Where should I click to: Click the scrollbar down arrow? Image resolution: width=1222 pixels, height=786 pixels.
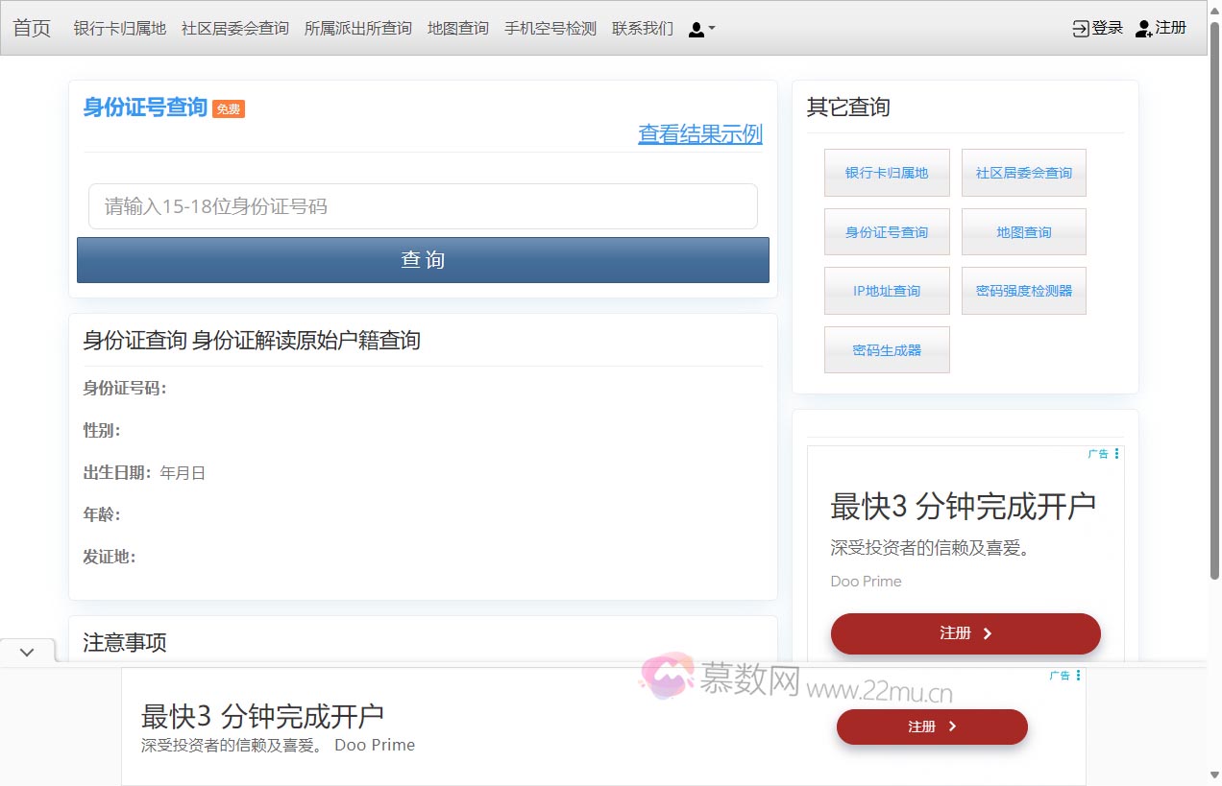[x=1213, y=775]
